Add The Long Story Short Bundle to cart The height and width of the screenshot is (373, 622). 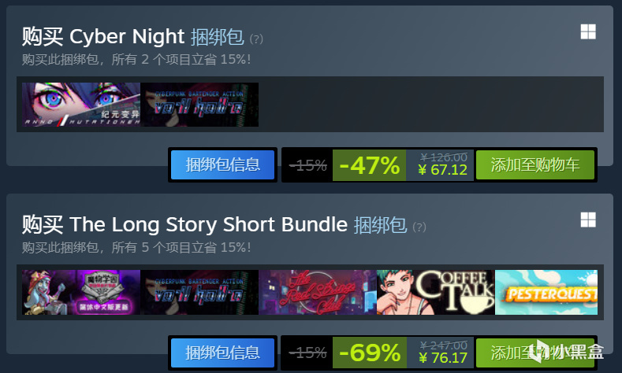point(535,353)
